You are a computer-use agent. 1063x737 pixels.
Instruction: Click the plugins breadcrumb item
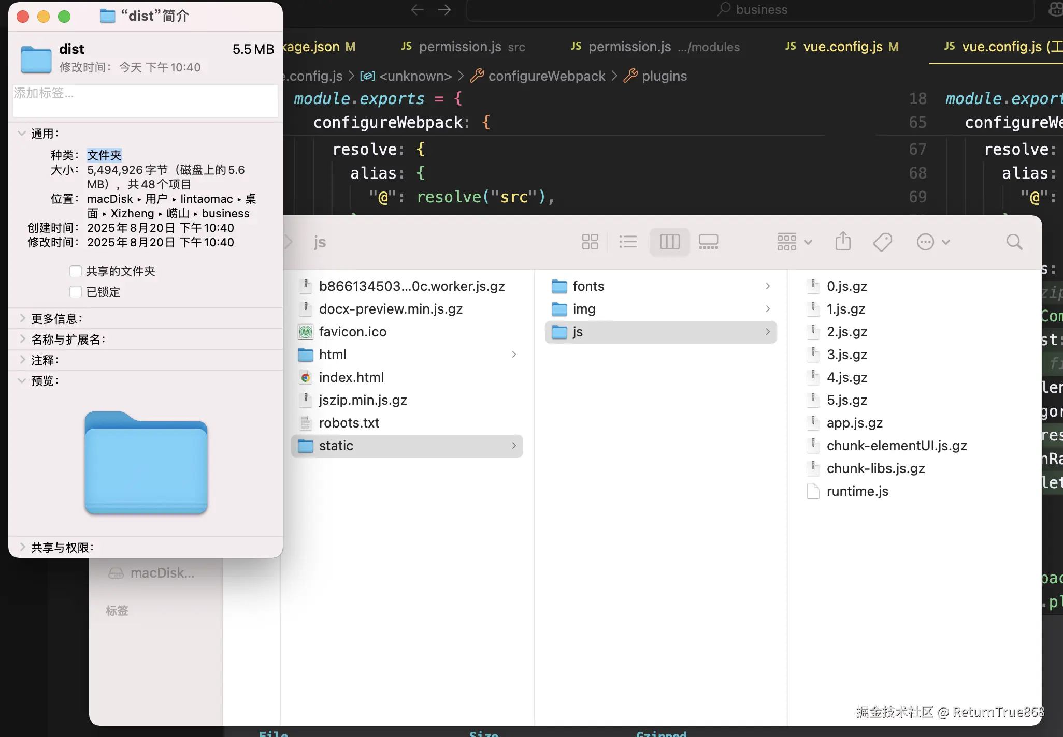[x=664, y=76]
